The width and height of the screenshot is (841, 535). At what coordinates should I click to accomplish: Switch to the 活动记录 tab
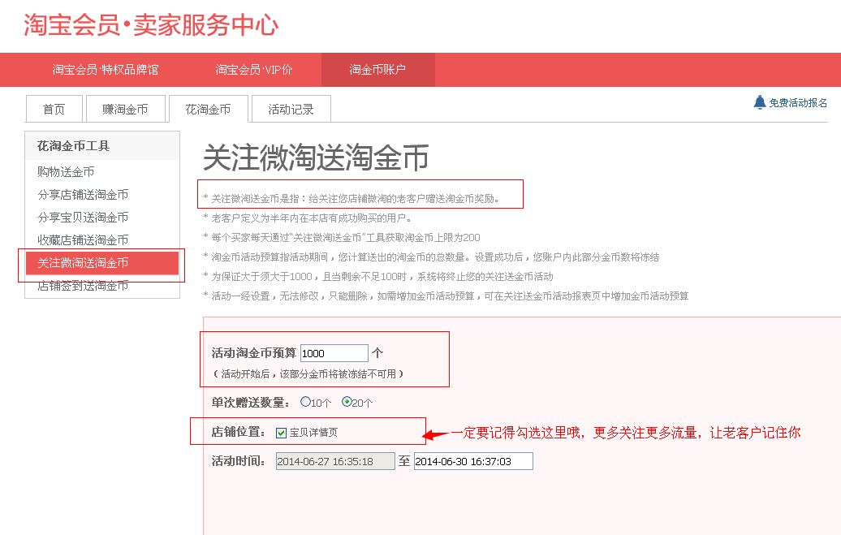291,109
